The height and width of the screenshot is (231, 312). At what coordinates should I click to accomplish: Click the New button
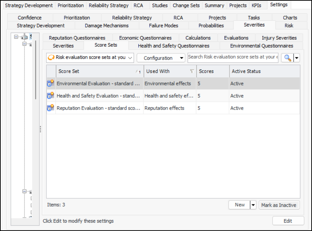(240, 205)
